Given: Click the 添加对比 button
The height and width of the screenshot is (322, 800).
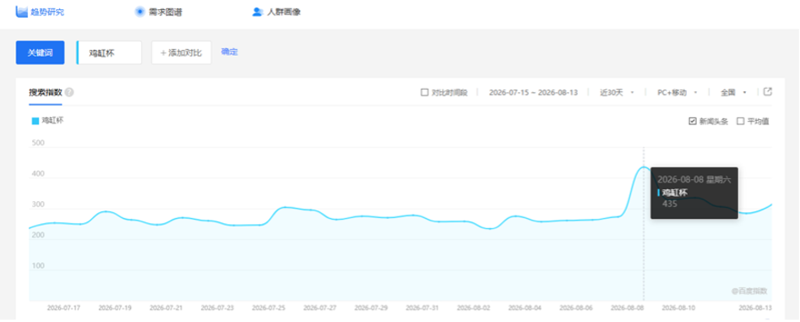Looking at the screenshot, I should 182,52.
